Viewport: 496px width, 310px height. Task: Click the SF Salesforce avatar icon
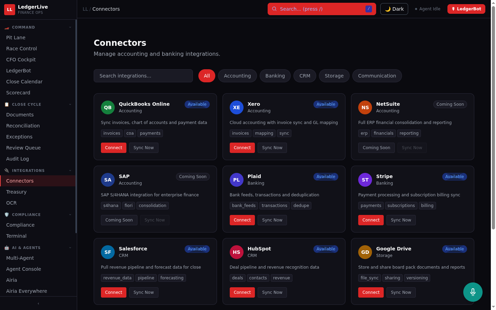(108, 252)
